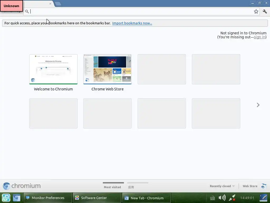Click the tray icon right of the clock
Viewport: 270px width, 203px height.
[263, 198]
